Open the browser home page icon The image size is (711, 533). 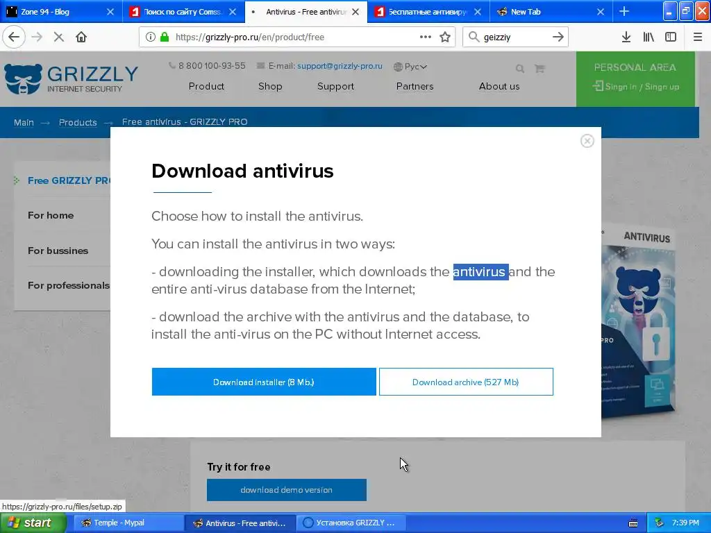(x=81, y=37)
